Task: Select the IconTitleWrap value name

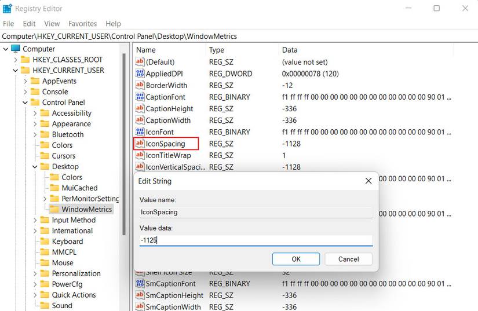Action: pos(168,155)
